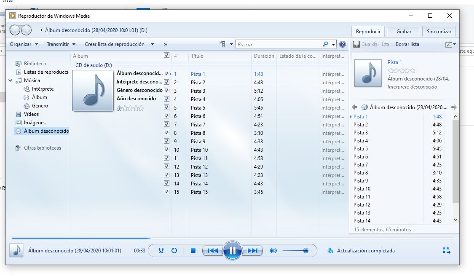474x276 pixels.
Task: Open the view options icon
Action: pyautogui.click(x=222, y=44)
